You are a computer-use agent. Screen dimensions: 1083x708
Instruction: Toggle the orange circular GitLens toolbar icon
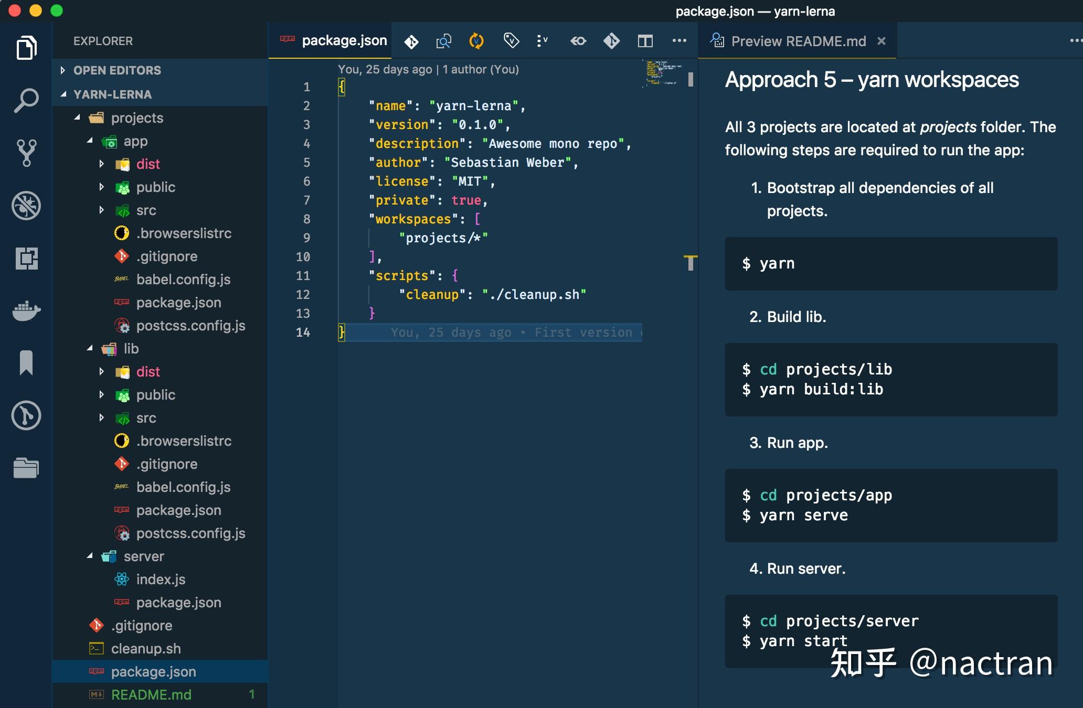[476, 41]
